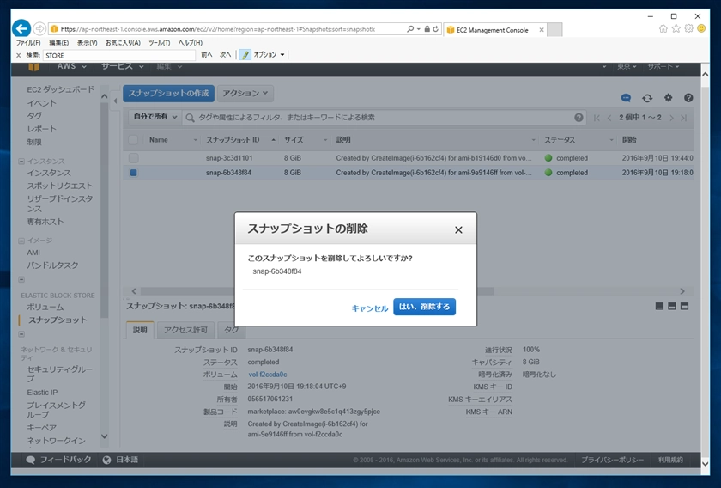The width and height of the screenshot is (721, 488).
Task: Close the delete snapshot dialog
Action: click(x=458, y=229)
